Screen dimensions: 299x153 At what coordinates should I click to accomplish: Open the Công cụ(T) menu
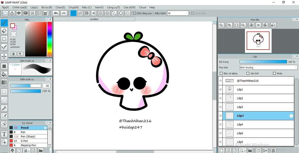[x=114, y=7]
